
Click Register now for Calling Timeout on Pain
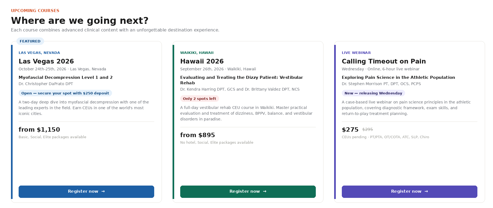(409, 192)
